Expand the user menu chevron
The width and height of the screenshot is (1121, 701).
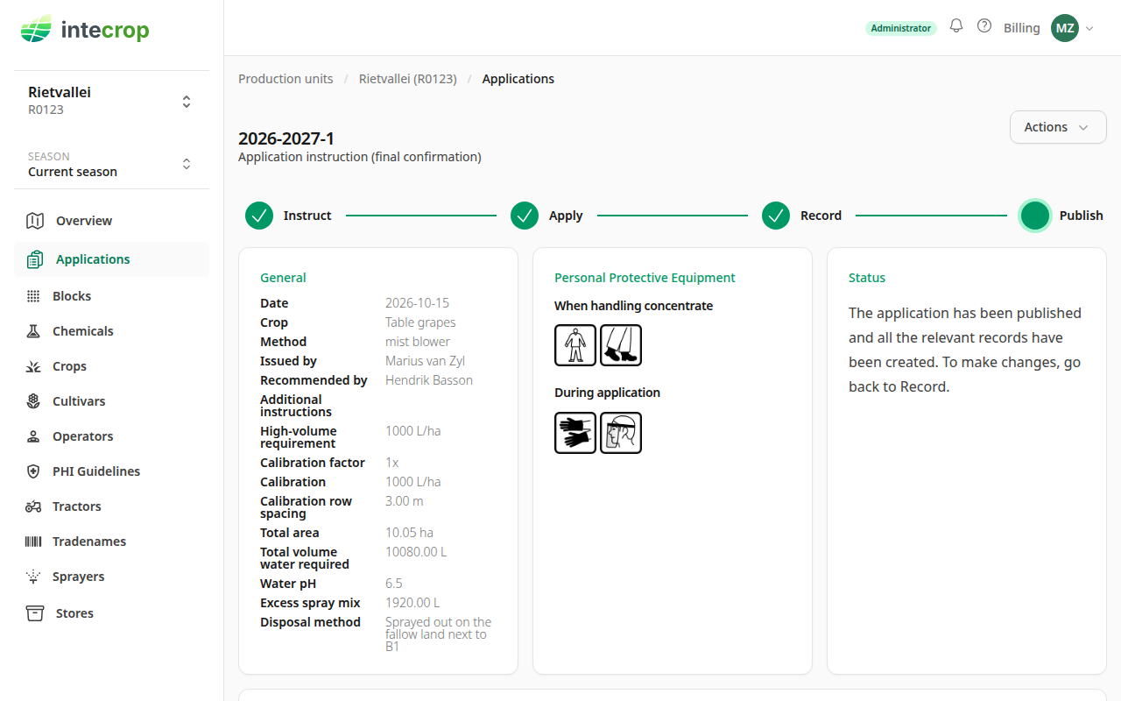pos(1089,29)
